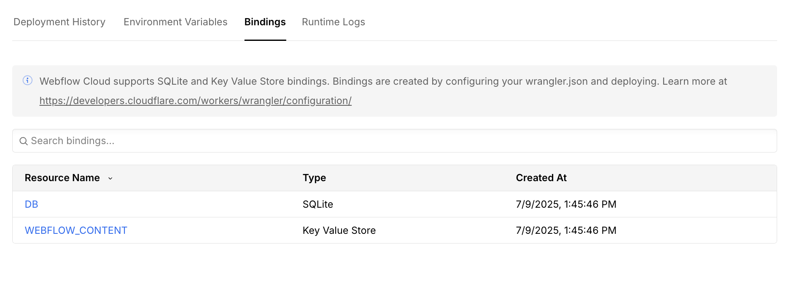
Task: Click the WEBFLOW_CONTENT row's created timestamp
Action: coord(566,230)
